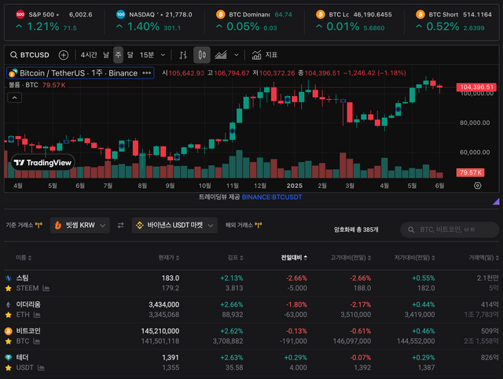Click the NASDAQ 100 badge icon
Viewport: 503px width, 379px height.
pos(120,14)
